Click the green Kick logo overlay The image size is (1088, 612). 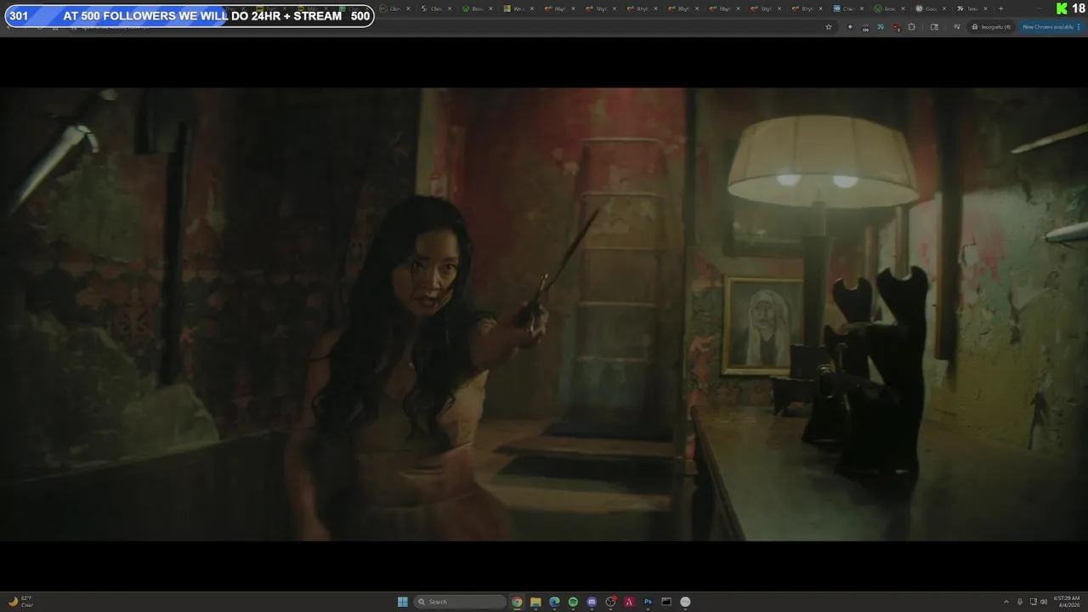[1062, 8]
